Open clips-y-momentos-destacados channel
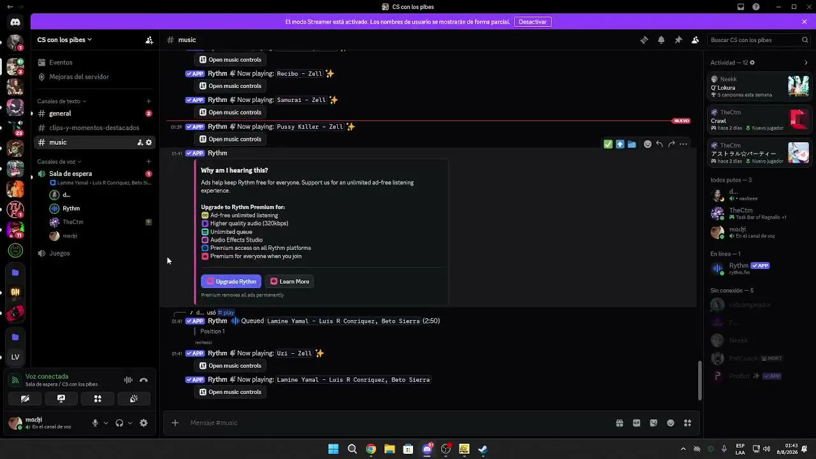Viewport: 816px width, 459px height. click(x=94, y=127)
